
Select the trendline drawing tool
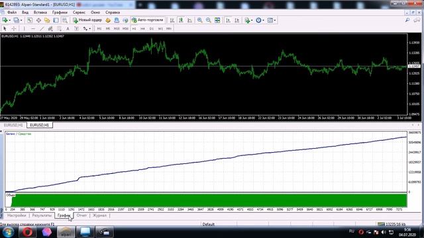point(42,28)
